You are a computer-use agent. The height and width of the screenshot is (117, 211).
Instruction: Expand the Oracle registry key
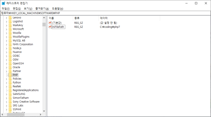[x=6, y=67]
